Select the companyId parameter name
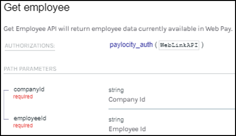The image size is (236, 136). 29,89
